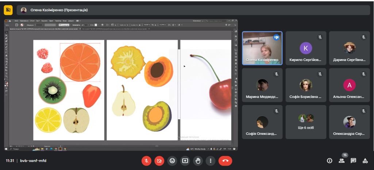
Task: Click the Windows Start button in shared screen
Action: coord(6,149)
